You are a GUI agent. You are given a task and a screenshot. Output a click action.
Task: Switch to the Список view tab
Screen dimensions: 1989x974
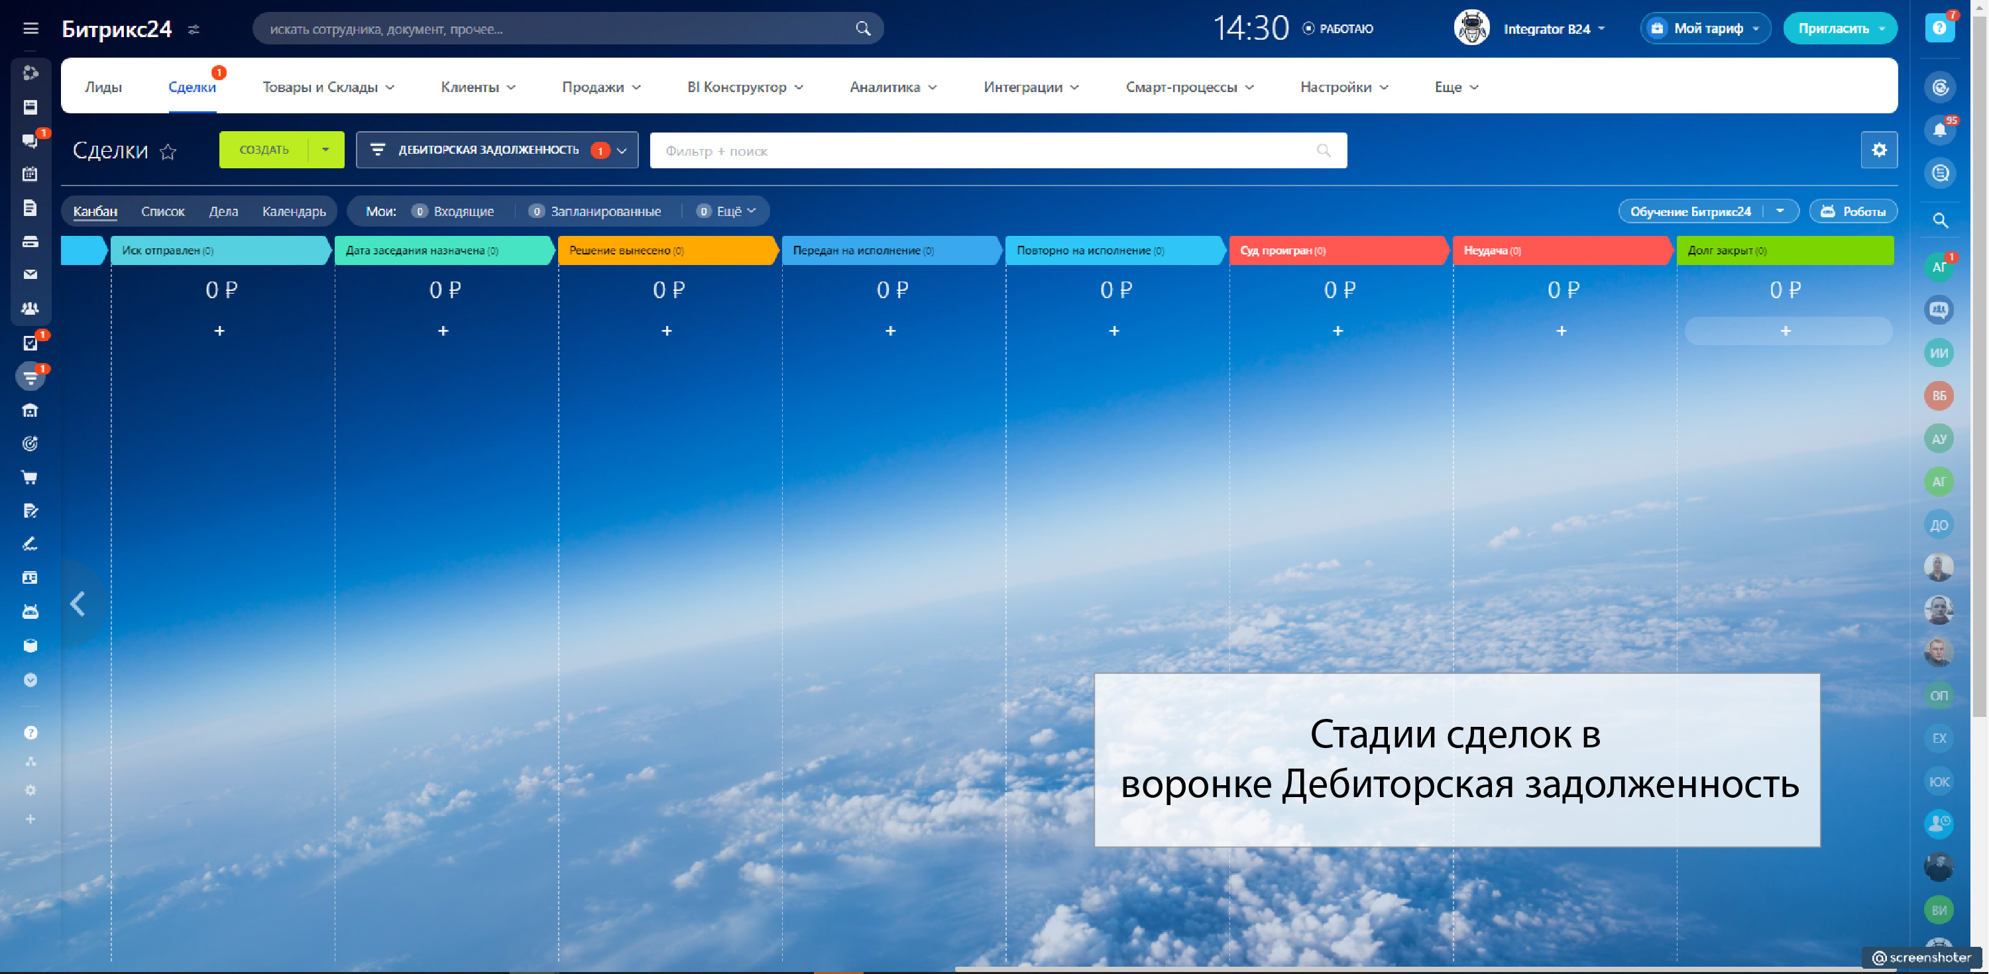(x=162, y=211)
